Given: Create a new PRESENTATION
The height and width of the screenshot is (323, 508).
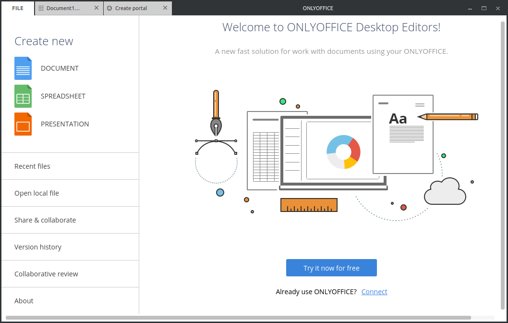Looking at the screenshot, I should point(65,124).
